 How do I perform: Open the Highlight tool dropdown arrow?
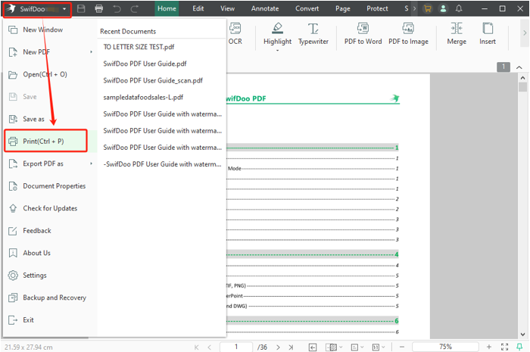(278, 50)
